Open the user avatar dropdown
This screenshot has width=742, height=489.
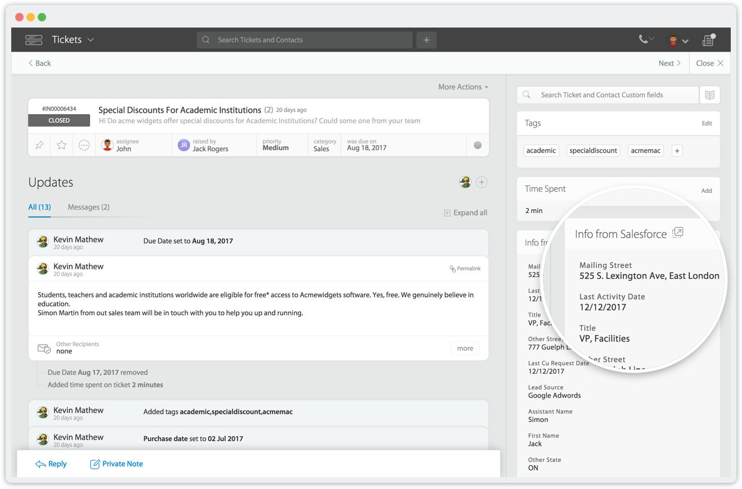click(677, 40)
